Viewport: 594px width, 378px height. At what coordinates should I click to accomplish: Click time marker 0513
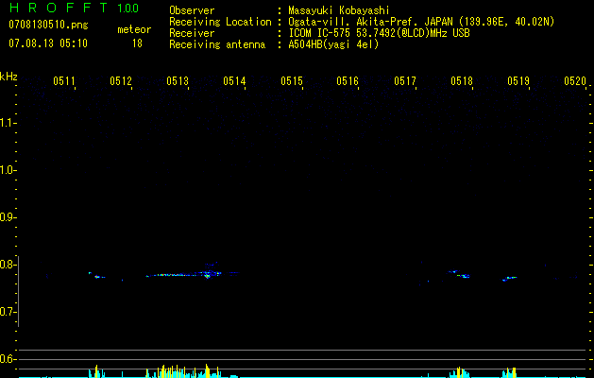click(178, 81)
